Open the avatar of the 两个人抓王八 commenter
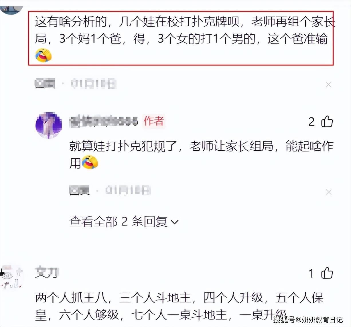Viewport: 351px width, 327px height. [11, 278]
